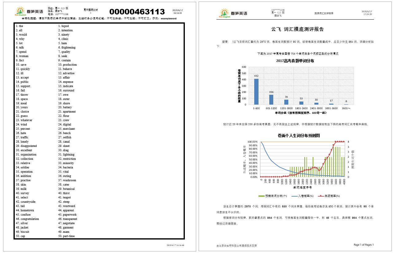Click word 6 'frightening' in the right column
The height and width of the screenshot is (253, 393).
point(67,48)
